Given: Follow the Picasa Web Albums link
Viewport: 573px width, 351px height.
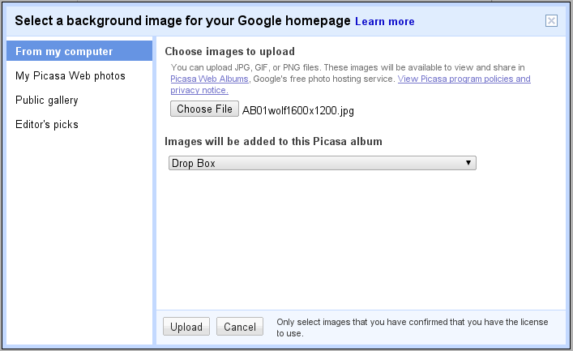Looking at the screenshot, I should click(209, 79).
